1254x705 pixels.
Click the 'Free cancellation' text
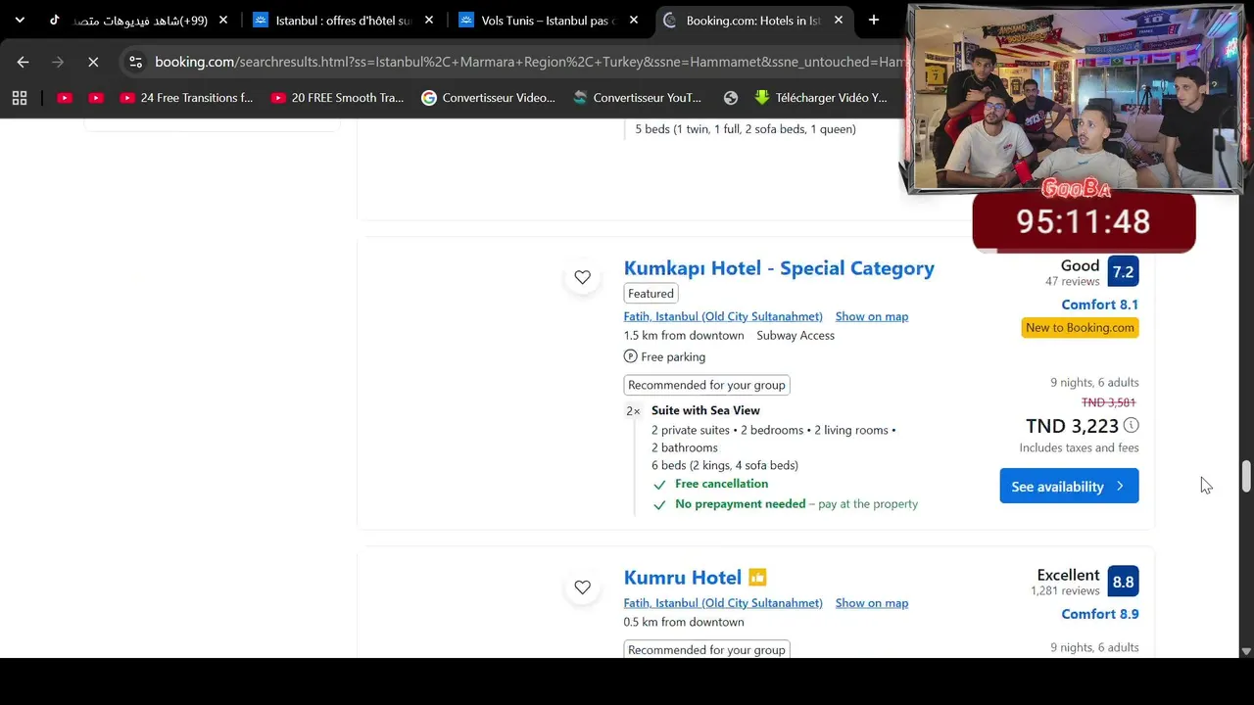point(721,484)
